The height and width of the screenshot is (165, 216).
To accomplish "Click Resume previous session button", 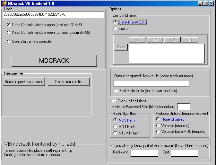I will (x=24, y=82).
